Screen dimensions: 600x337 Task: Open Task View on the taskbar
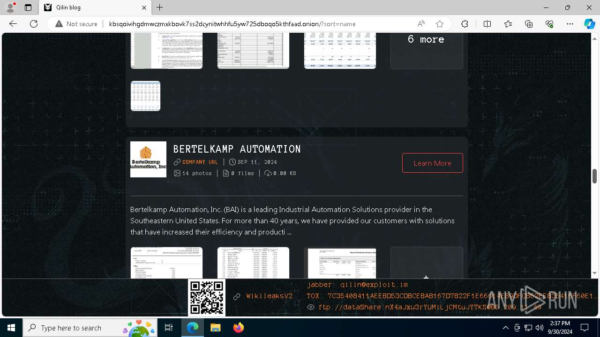point(169,328)
